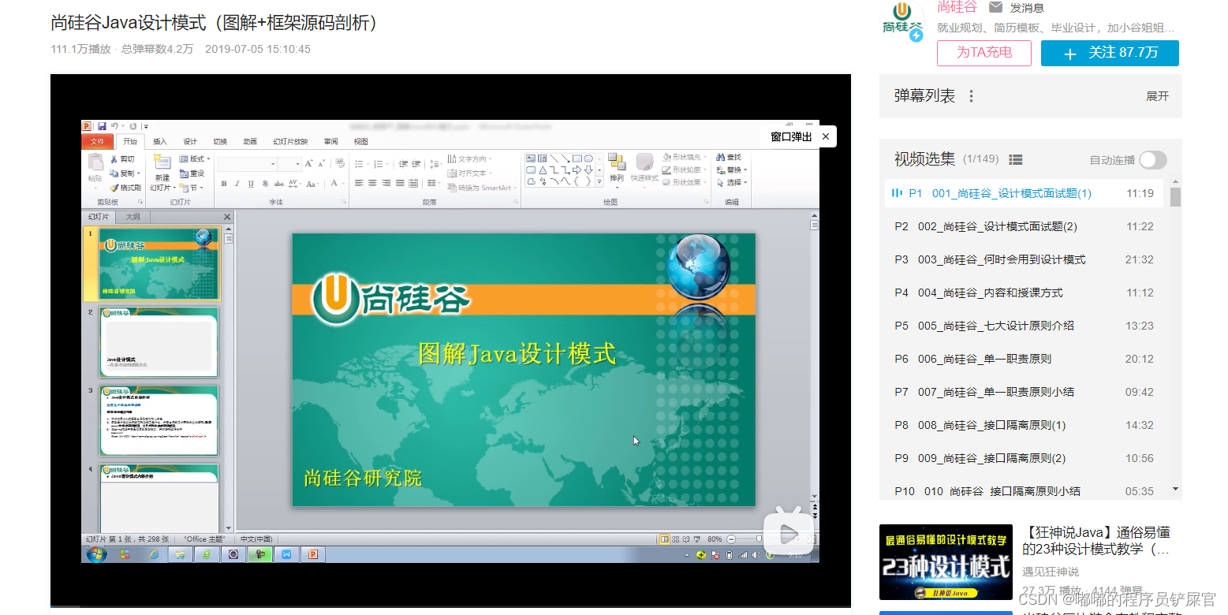Screen dimensions: 1228x615
Task: Play video P5 005_尚硅谷_七大设计原则介绍
Action: [x=1024, y=326]
